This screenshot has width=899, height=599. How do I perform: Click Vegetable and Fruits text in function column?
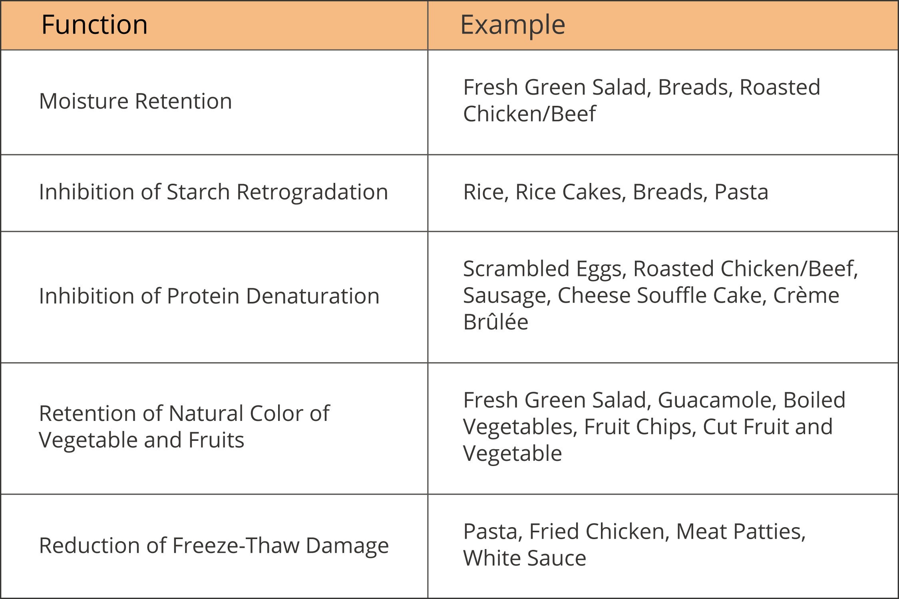(141, 440)
